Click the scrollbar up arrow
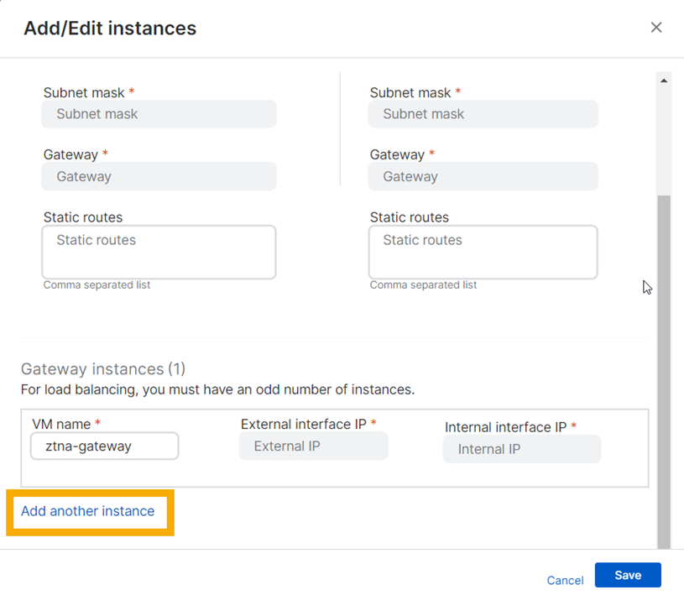Viewport: 684px width, 595px height. tap(665, 79)
